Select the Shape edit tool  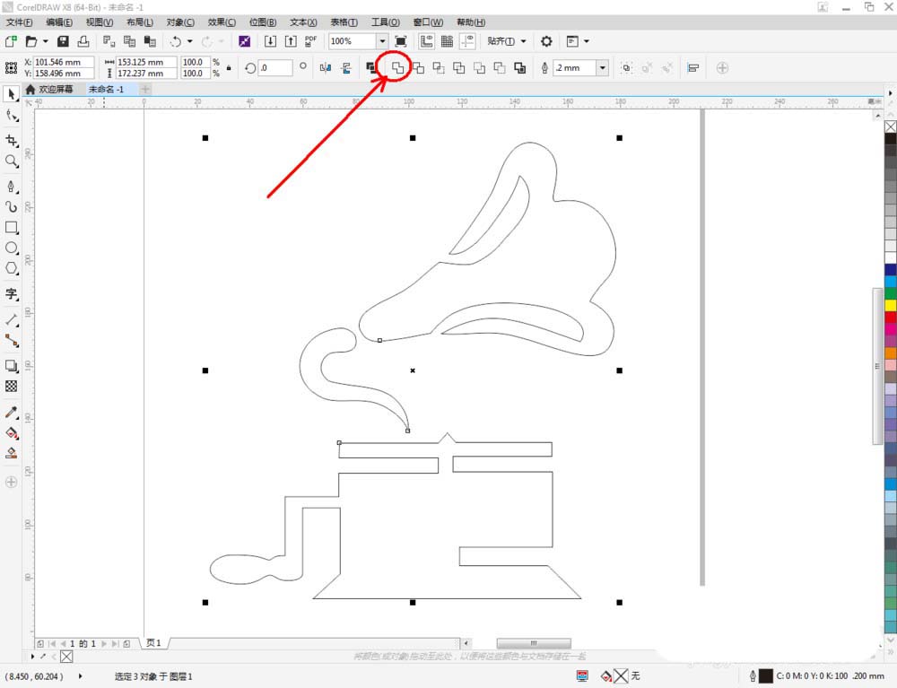[x=11, y=116]
